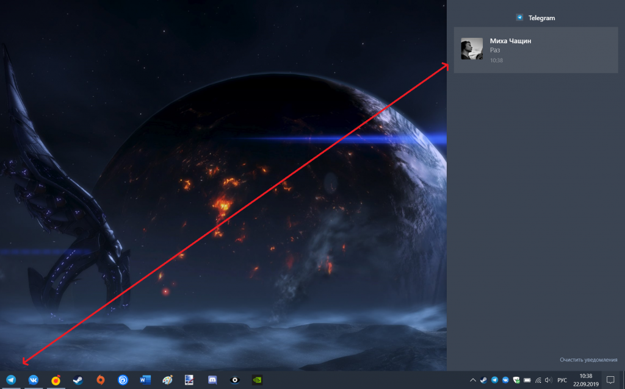Open the snipping tool icon next to Discord
This screenshot has width=625, height=389.
(189, 380)
